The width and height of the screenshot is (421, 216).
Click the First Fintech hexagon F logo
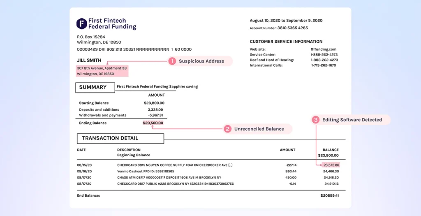tap(81, 23)
